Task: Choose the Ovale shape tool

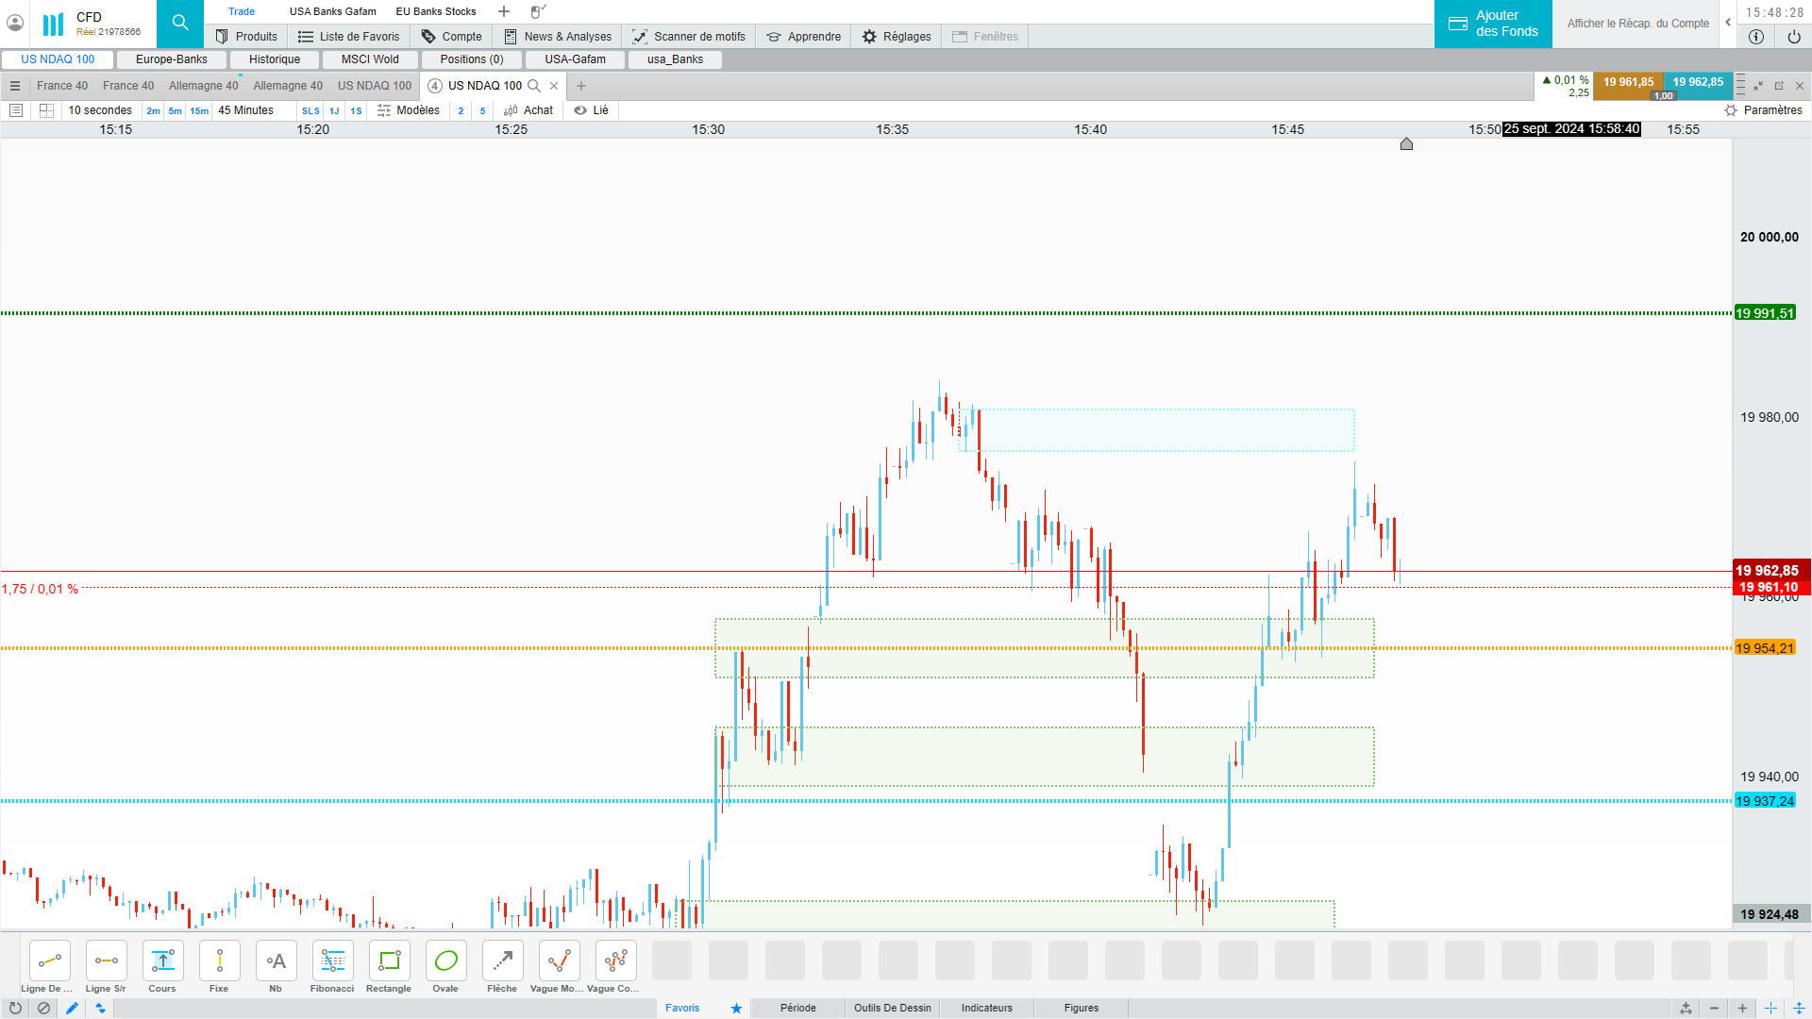Action: coord(445,961)
